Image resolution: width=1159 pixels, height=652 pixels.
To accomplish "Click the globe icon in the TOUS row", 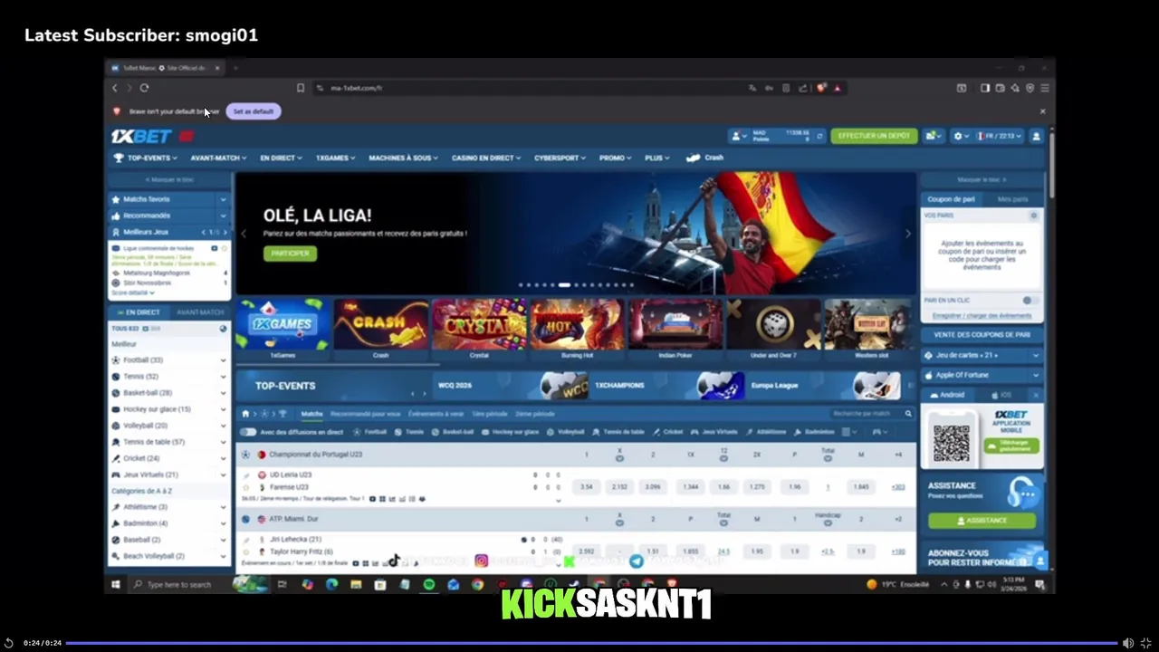I will tap(223, 329).
